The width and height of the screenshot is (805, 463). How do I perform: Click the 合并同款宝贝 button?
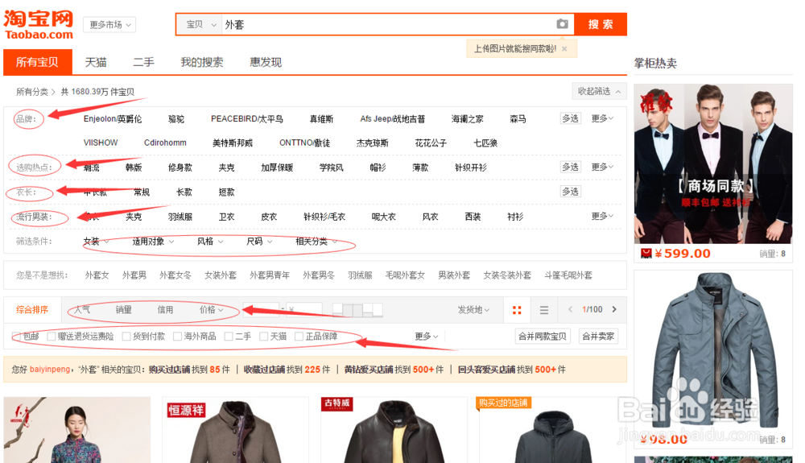[542, 337]
